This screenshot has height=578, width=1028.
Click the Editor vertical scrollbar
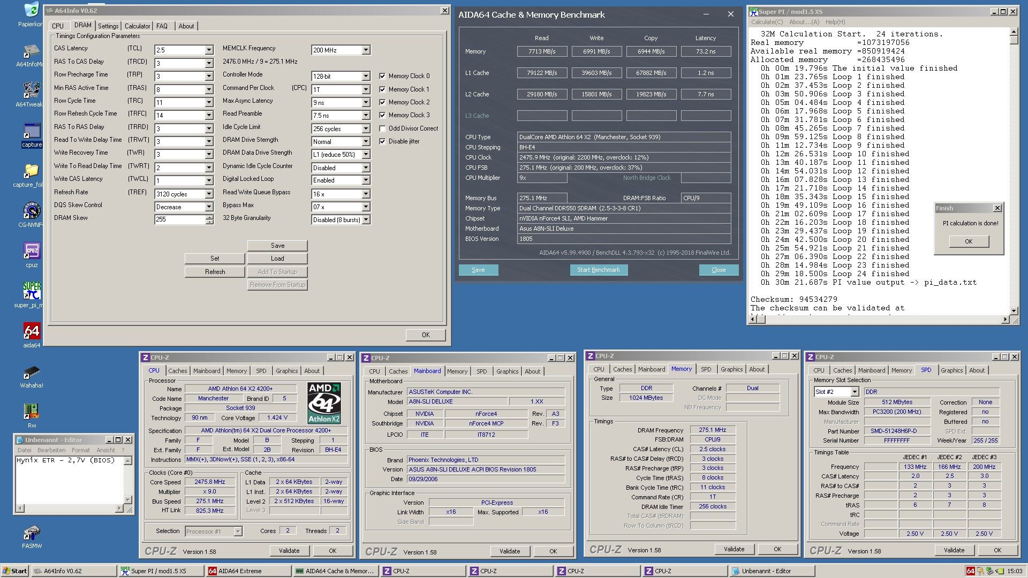coord(128,481)
